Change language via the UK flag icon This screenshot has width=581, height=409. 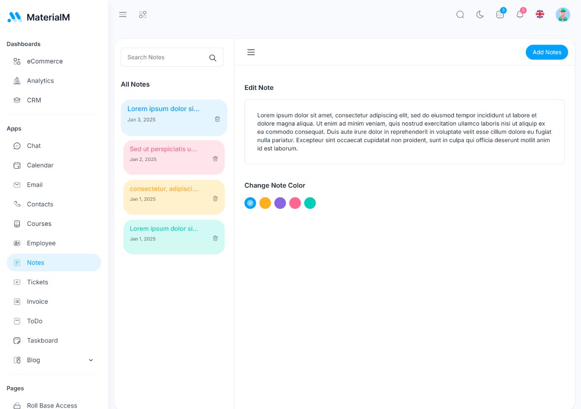tap(540, 14)
